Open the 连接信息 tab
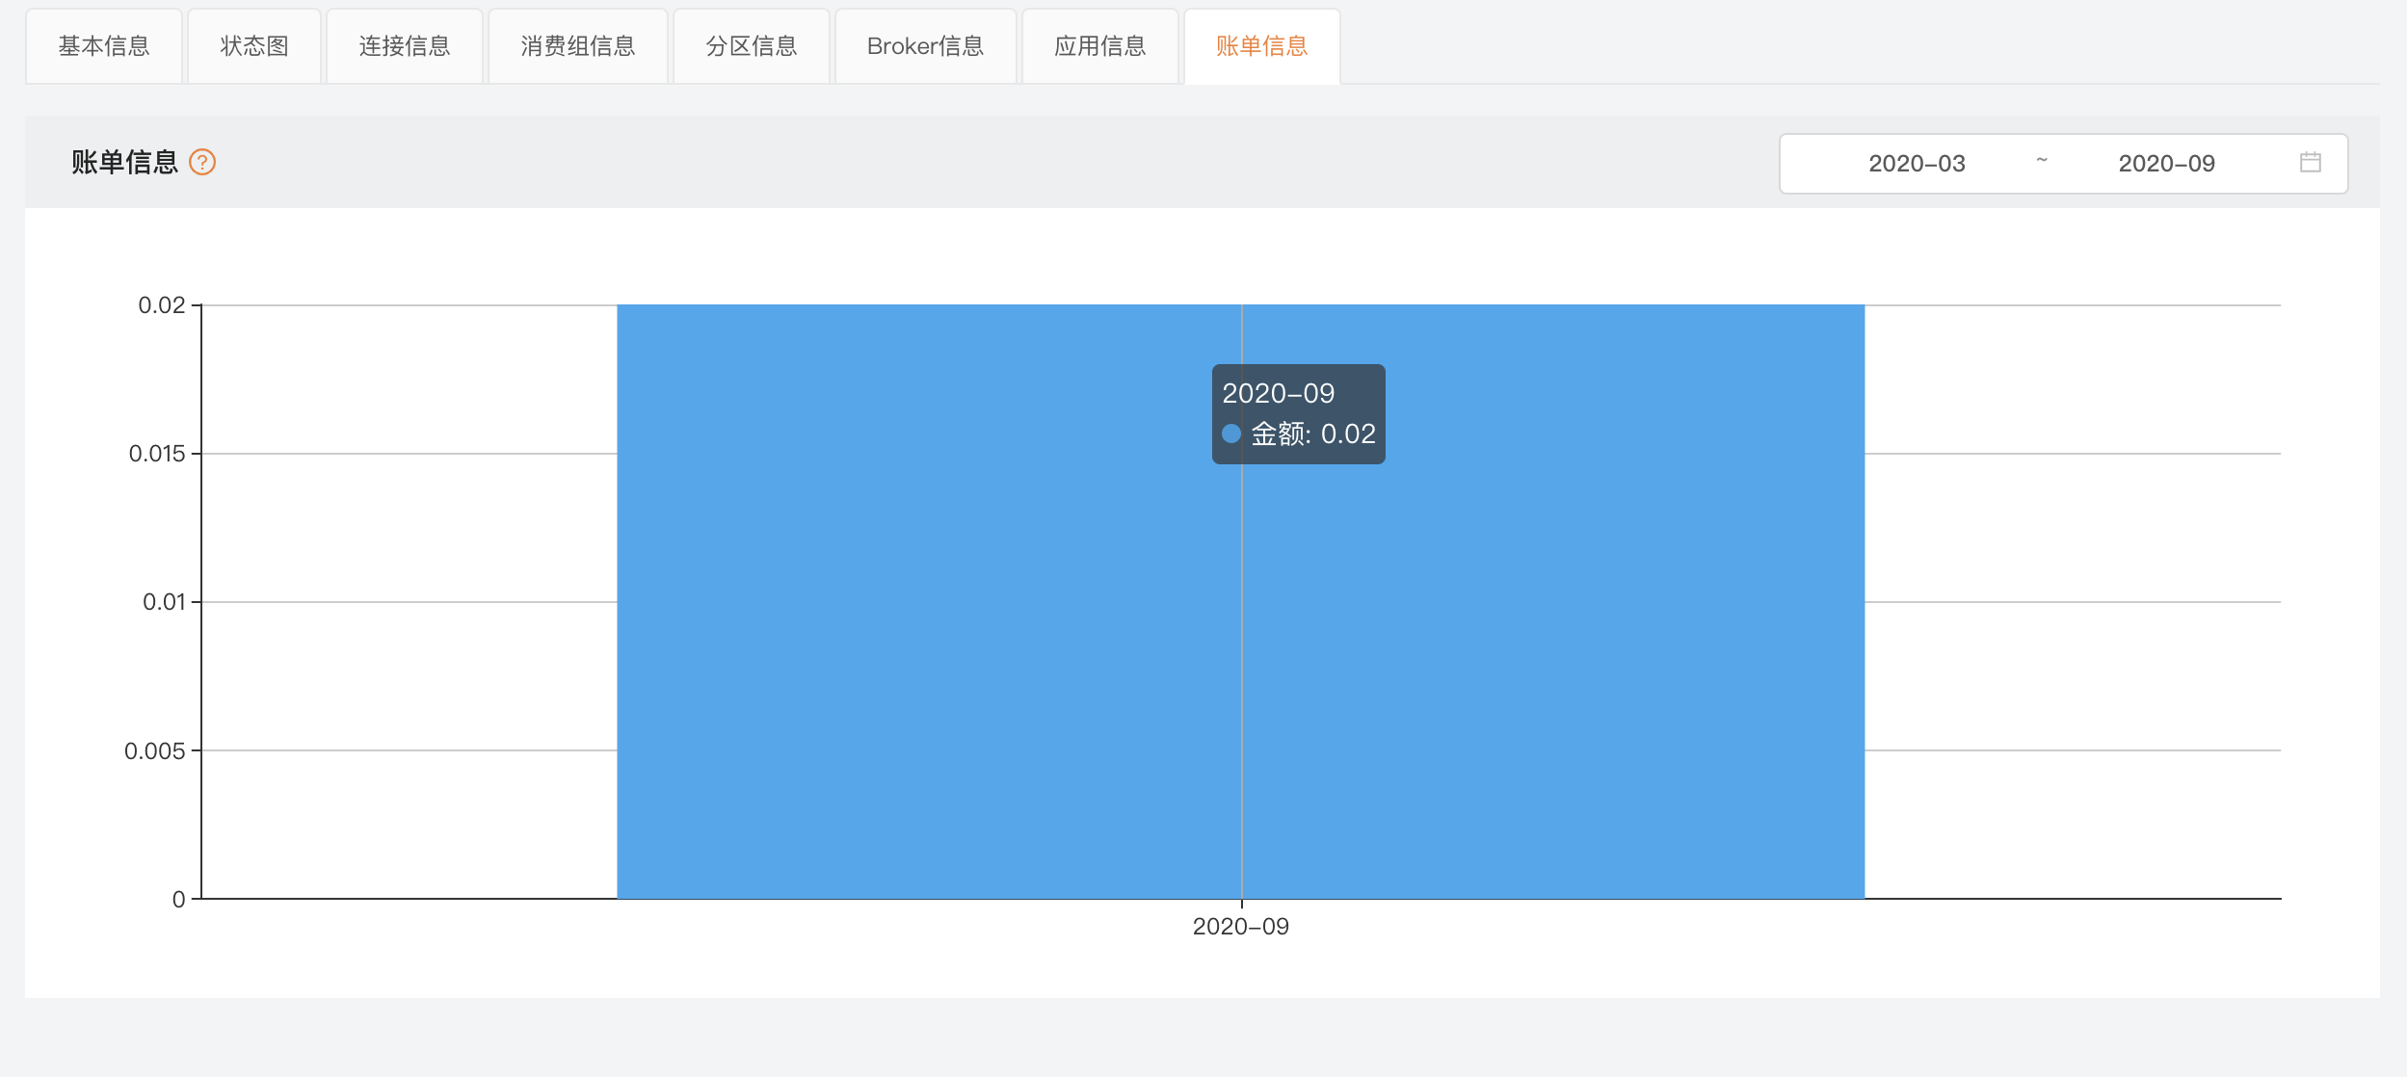 pos(405,46)
